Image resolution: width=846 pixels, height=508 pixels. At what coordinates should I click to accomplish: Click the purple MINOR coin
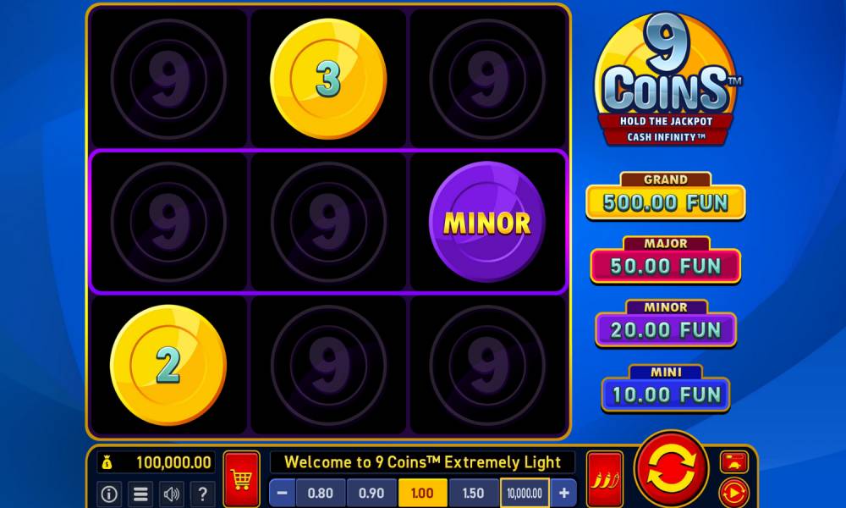point(486,222)
